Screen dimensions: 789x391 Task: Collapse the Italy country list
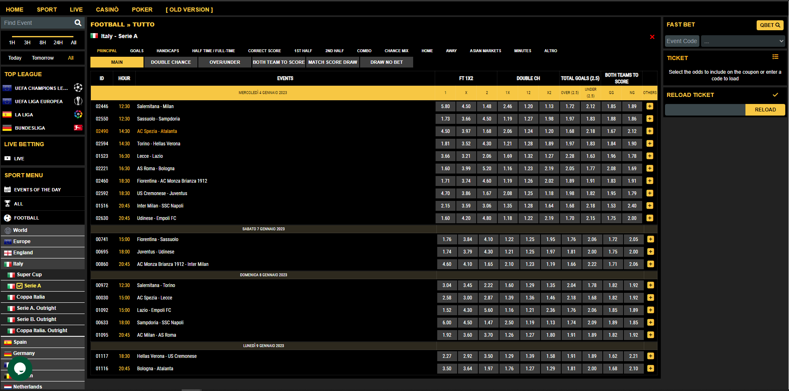(43, 264)
